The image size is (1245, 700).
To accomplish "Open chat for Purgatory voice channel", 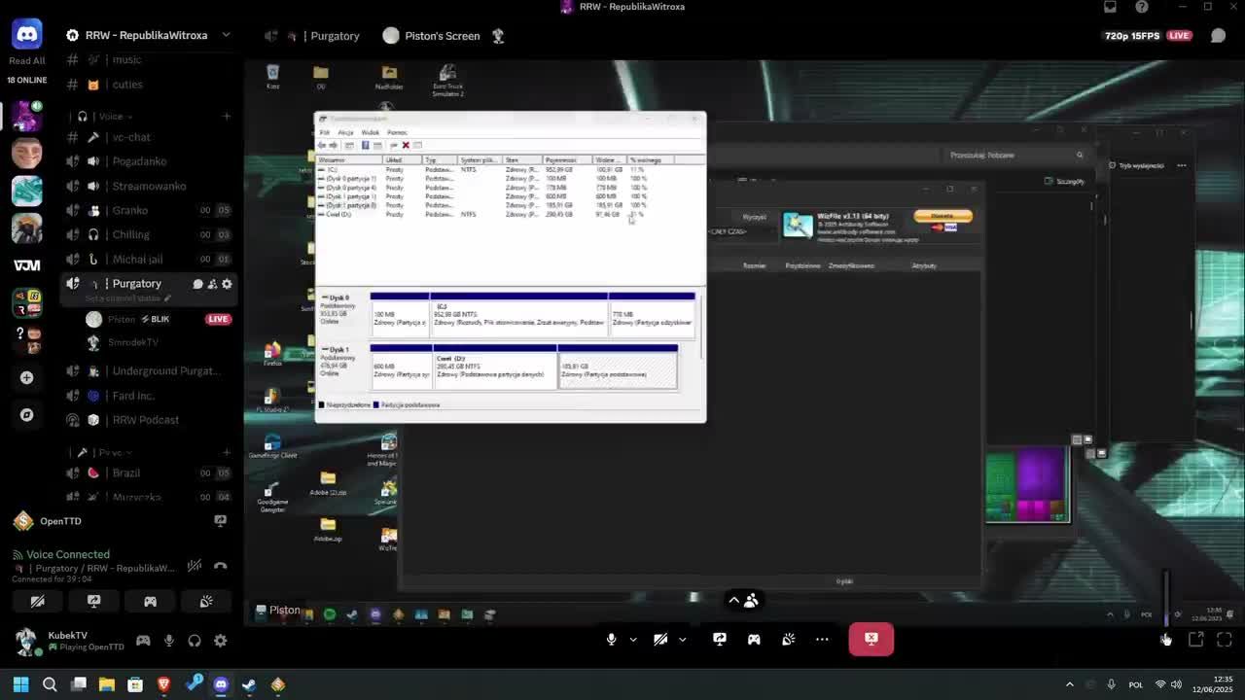I will point(197,284).
